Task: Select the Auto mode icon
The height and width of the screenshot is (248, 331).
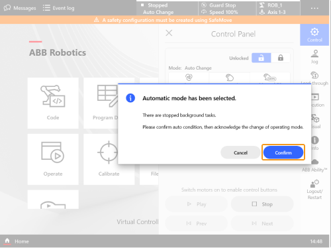Action: click(x=189, y=78)
